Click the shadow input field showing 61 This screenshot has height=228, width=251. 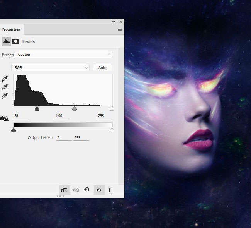21,116
